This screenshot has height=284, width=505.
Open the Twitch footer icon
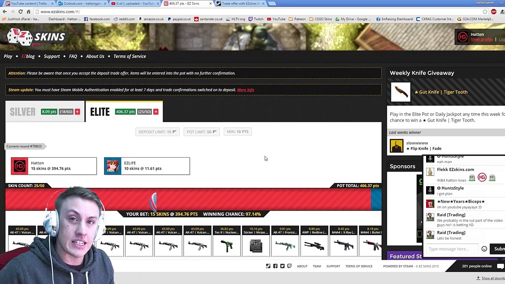289,266
